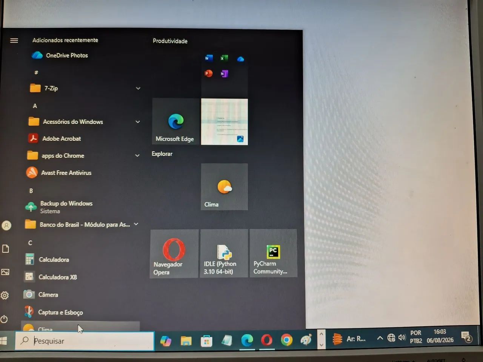
Task: Launch the PyCharm Community tile
Action: tap(274, 253)
